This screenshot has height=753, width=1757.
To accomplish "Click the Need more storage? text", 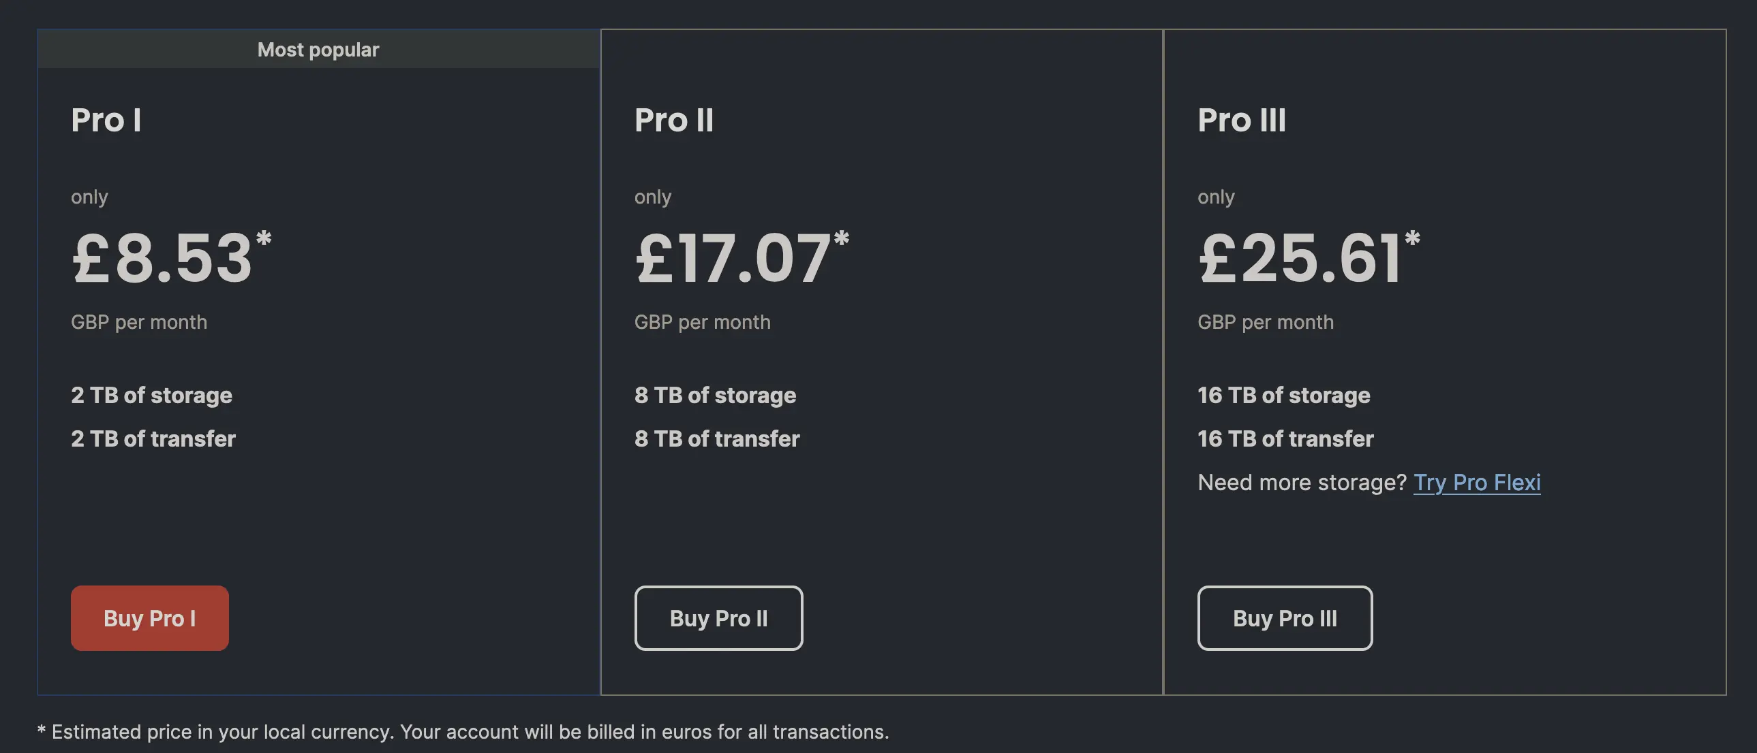I will [1301, 482].
